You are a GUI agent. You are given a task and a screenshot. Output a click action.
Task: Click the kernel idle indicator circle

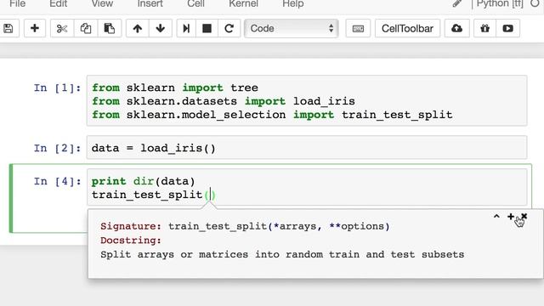tap(535, 3)
